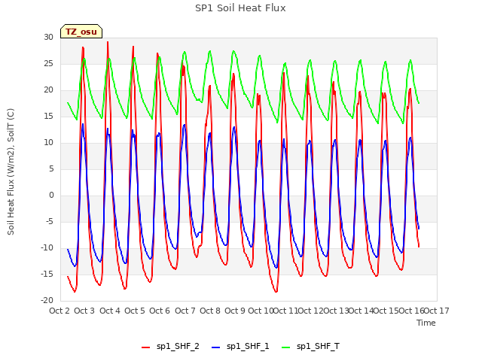482x361 pixels.
Task: Click the Oct 3 x-axis tick label
Action: point(84,311)
